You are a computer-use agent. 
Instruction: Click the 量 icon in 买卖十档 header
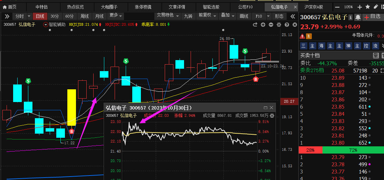click(376, 56)
